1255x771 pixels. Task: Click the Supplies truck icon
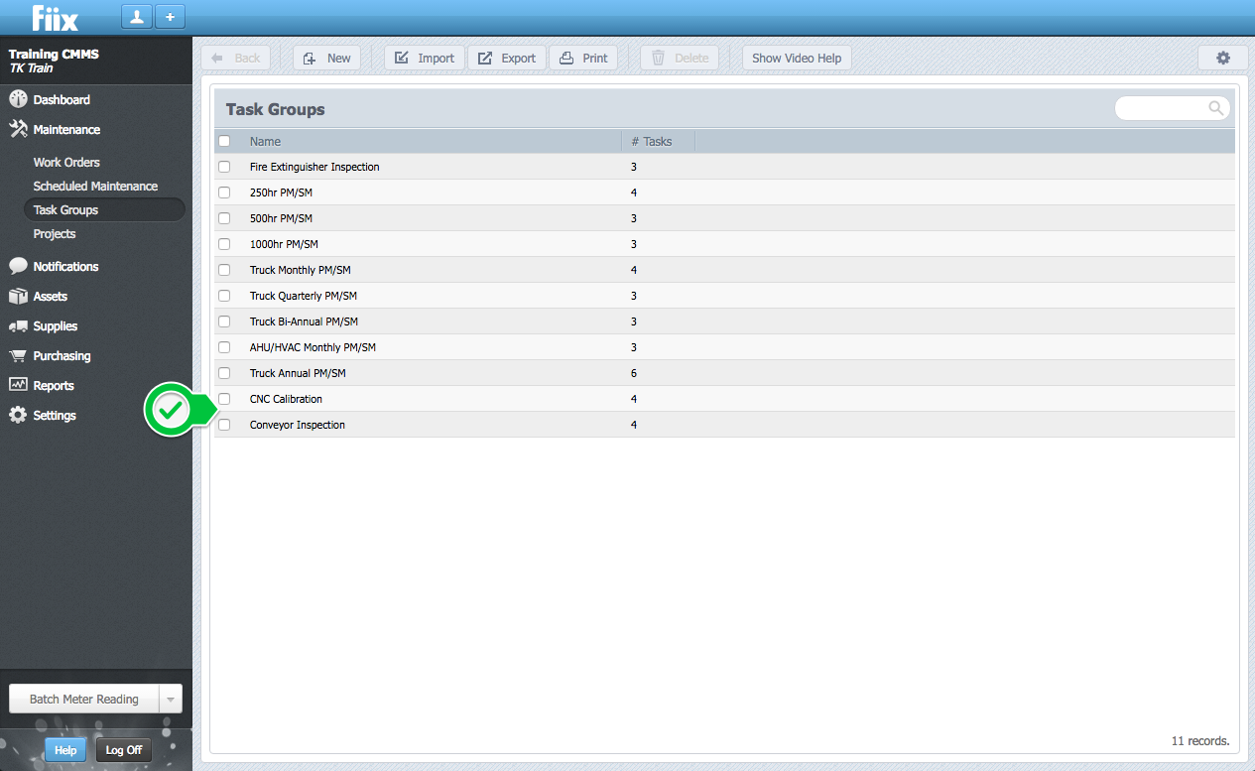pyautogui.click(x=18, y=325)
